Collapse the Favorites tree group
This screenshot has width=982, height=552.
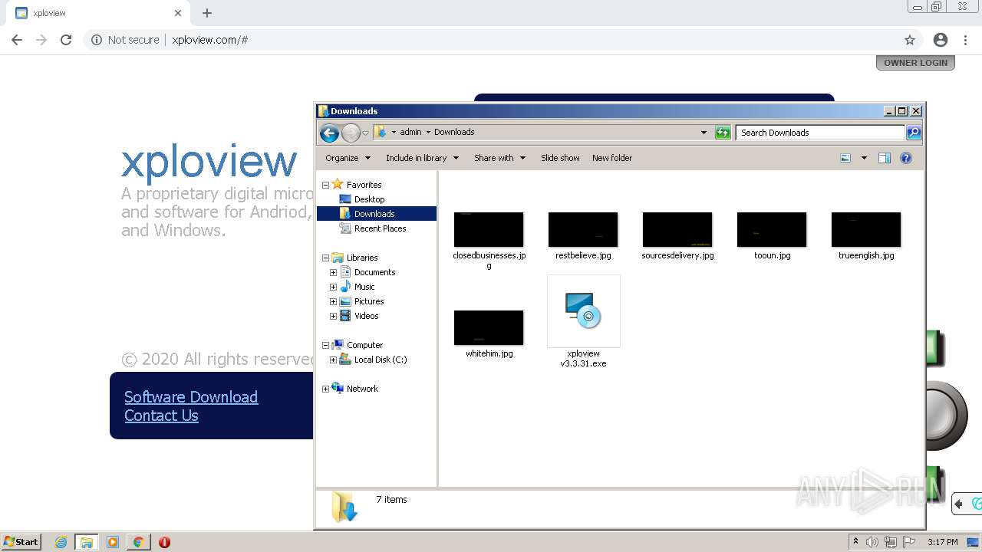tap(325, 185)
